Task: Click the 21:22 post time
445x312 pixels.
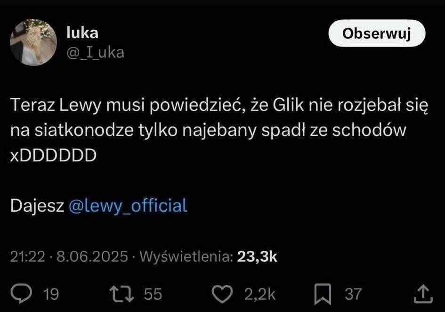Action: (27, 256)
